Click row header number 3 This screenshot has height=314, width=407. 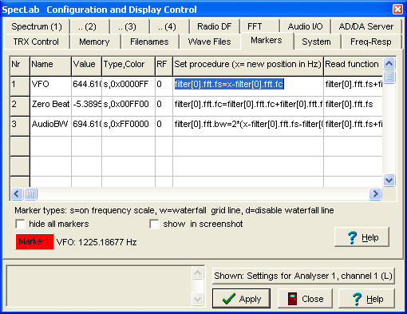tap(20, 126)
